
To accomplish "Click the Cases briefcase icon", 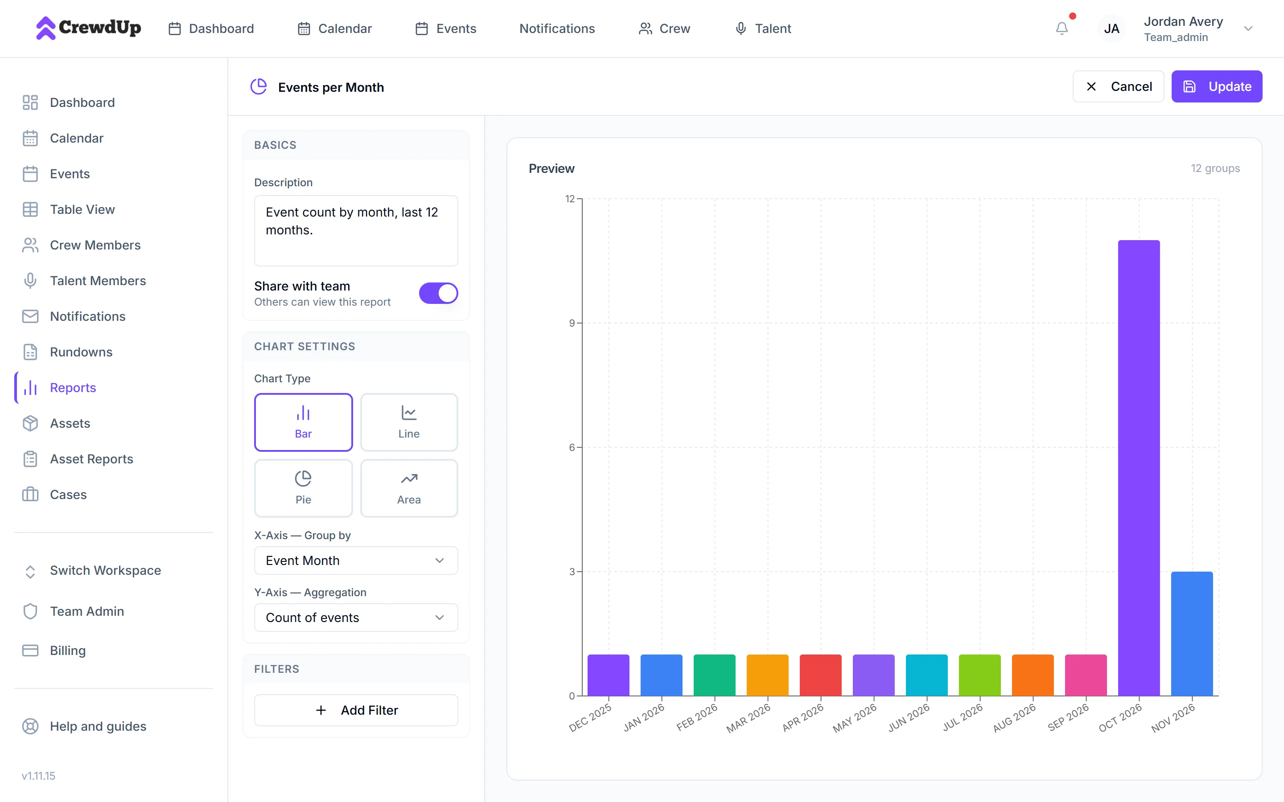I will 30,495.
